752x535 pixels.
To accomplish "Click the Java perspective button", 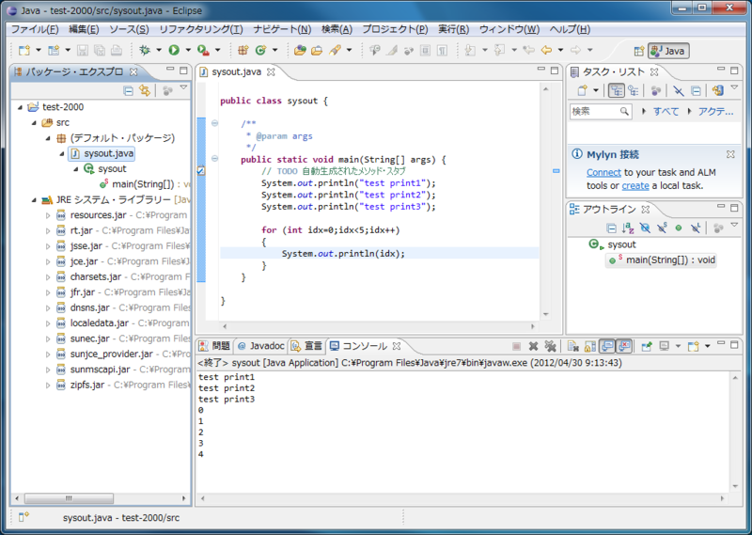I will 668,51.
